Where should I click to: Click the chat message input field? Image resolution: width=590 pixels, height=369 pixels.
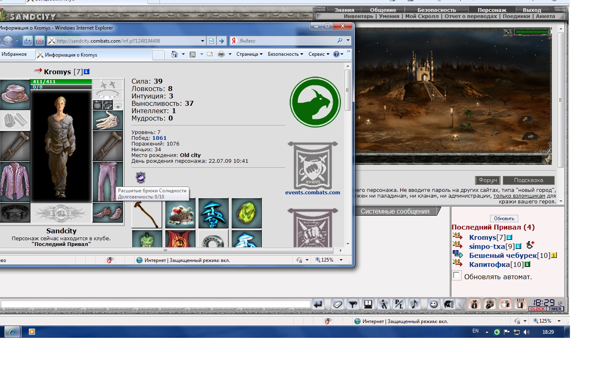(x=156, y=304)
